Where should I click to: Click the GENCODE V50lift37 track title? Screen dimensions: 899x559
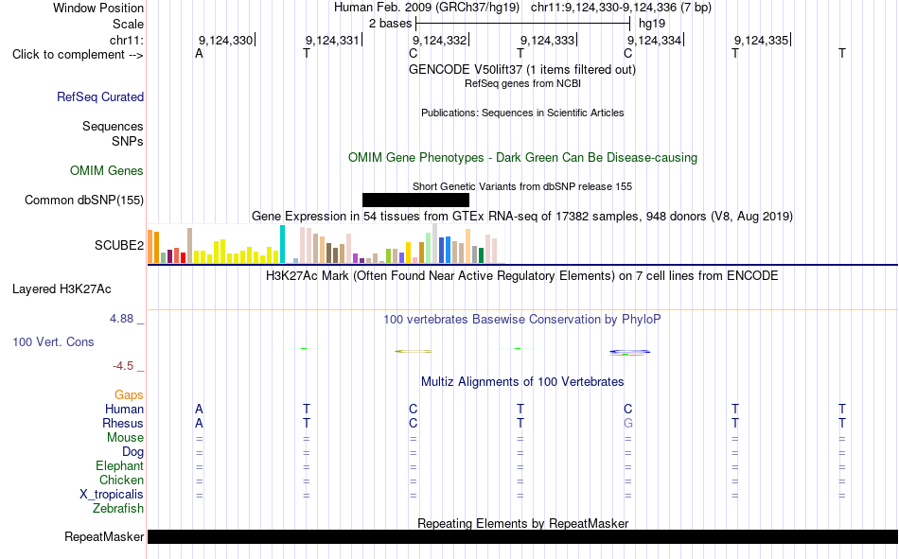tap(522, 70)
